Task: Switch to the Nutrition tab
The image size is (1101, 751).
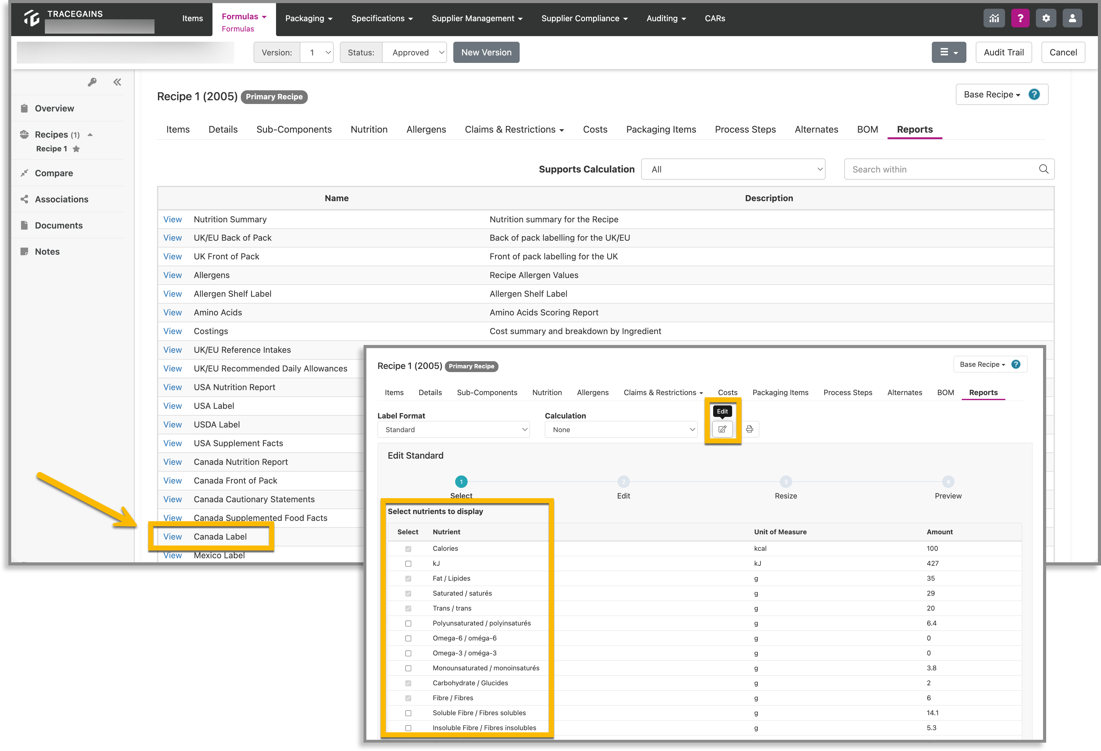Action: 369,129
